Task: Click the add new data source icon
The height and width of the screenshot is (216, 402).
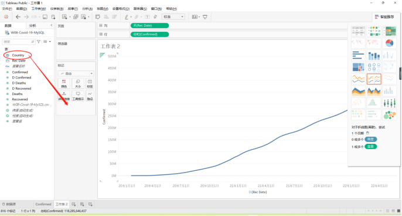Action: [53, 17]
